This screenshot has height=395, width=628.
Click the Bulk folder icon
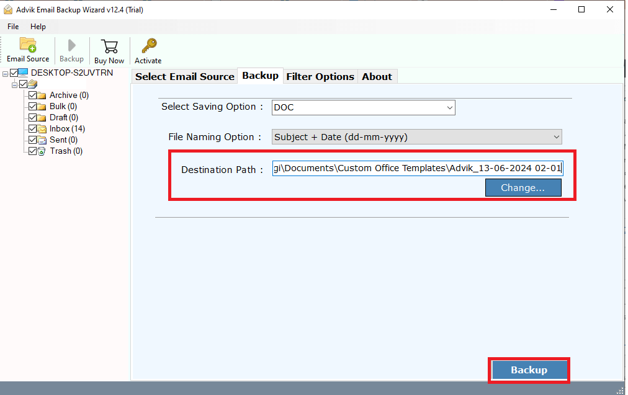pos(42,107)
